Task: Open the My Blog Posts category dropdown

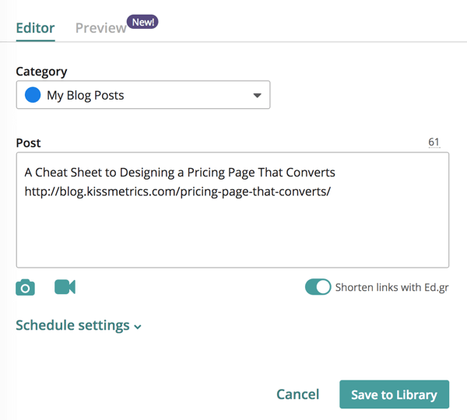Action: coord(142,96)
